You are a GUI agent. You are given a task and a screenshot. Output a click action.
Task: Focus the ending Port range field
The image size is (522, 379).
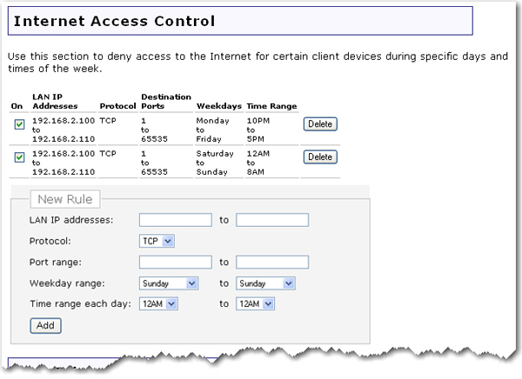pos(271,262)
